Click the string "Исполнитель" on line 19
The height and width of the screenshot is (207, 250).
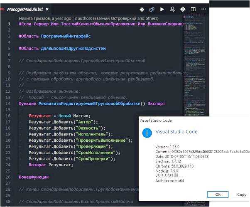92,134
